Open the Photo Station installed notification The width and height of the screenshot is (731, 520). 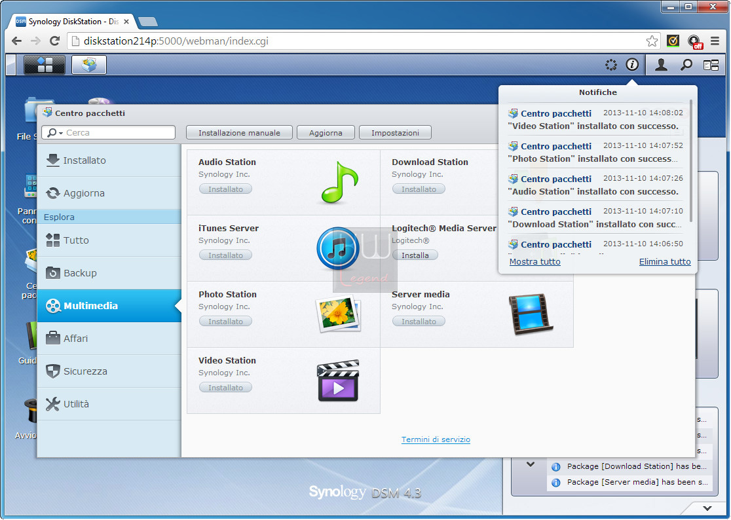(595, 153)
